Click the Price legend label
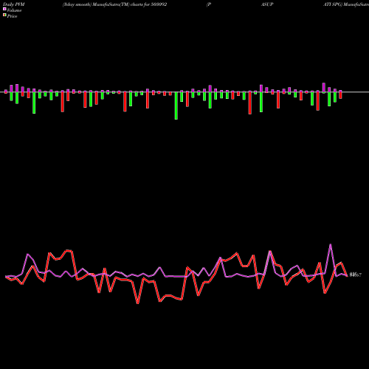Screen dimensions: 369x369 tap(12, 16)
